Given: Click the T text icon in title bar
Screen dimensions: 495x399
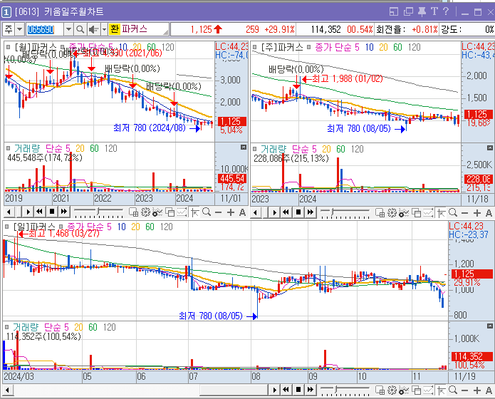Looking at the screenshot, I should pyautogui.click(x=434, y=11).
